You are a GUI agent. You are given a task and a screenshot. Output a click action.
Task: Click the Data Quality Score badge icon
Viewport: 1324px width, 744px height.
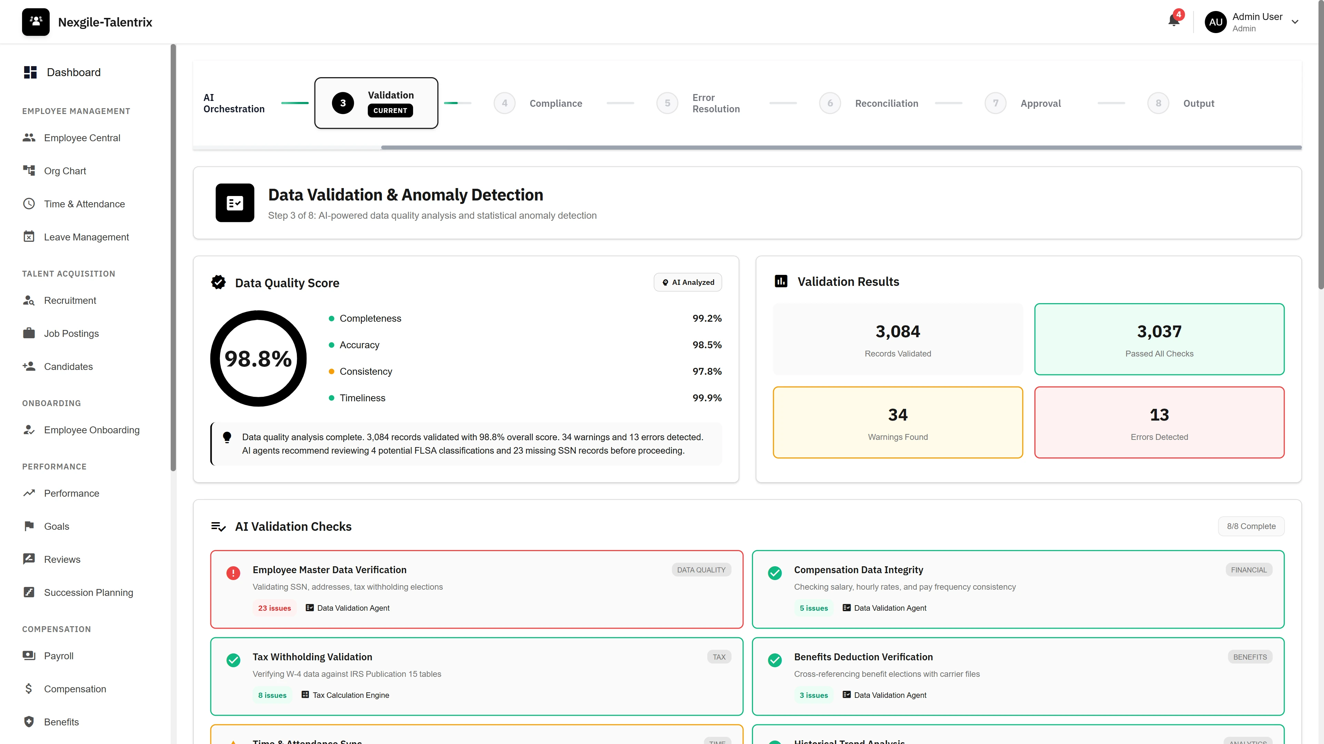coord(219,282)
